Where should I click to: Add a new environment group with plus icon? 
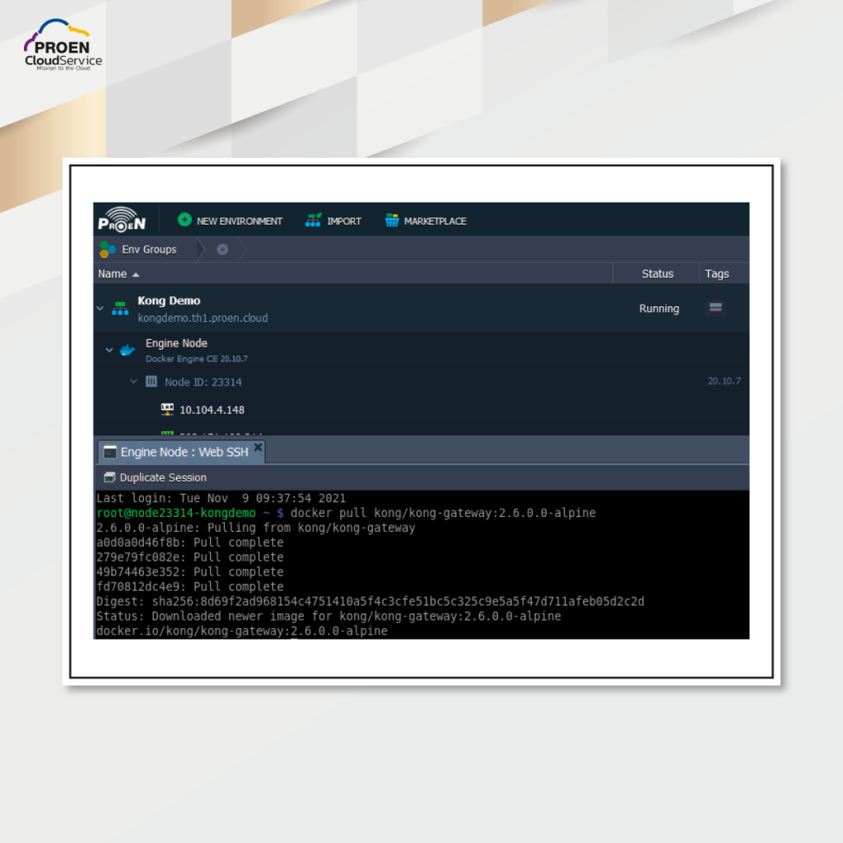pyautogui.click(x=222, y=249)
